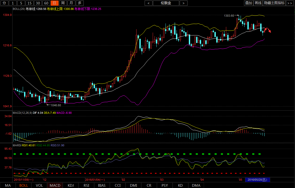Click the 2016/01/04(一) date label
This screenshot has height=188, width=295.
[x=95, y=180]
